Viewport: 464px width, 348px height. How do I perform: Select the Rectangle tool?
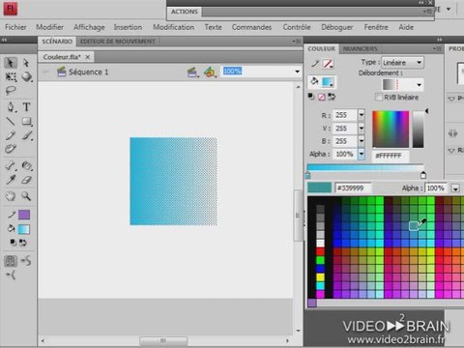pos(26,121)
